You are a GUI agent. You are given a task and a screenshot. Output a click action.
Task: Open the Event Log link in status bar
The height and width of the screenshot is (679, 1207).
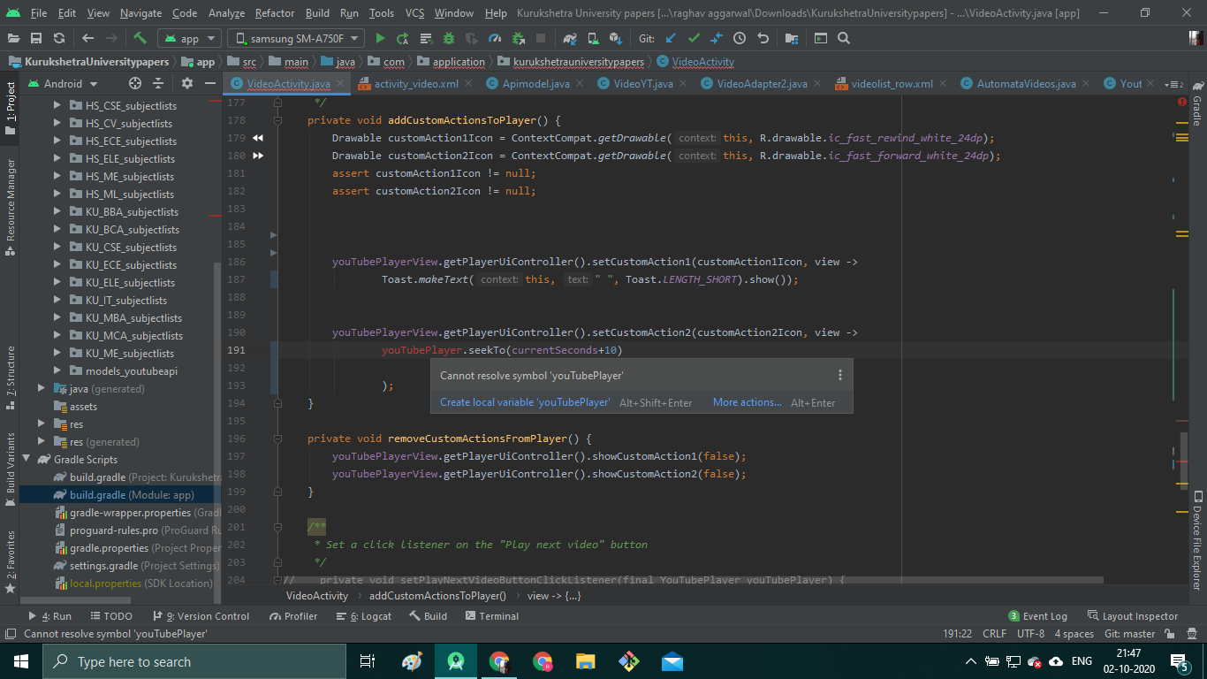coord(1044,615)
